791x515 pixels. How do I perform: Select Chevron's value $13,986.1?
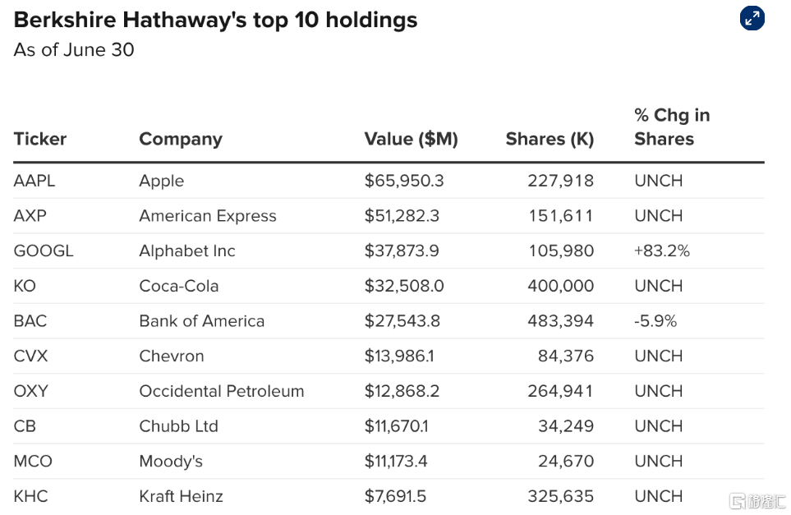tap(399, 356)
